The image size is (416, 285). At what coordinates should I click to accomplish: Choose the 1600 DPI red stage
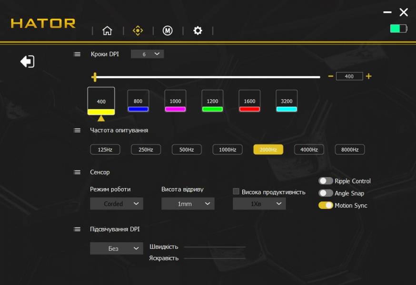(x=249, y=101)
